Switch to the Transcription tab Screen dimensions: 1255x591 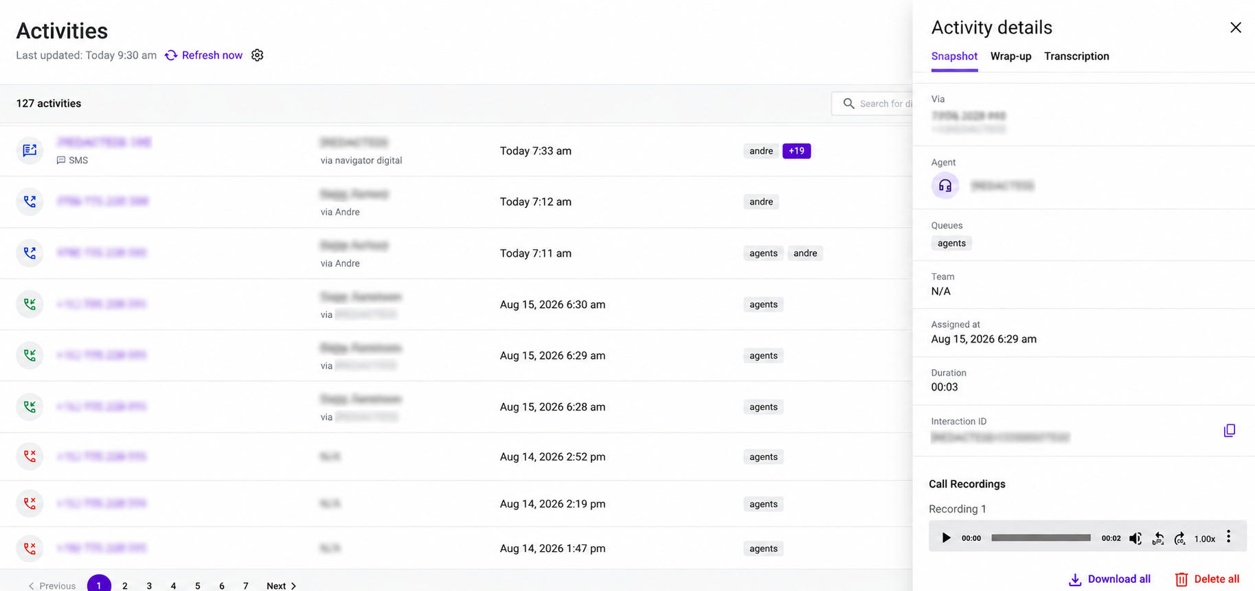click(x=1076, y=57)
